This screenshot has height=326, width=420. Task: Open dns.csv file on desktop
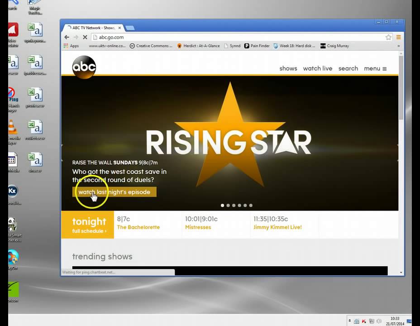tap(35, 163)
